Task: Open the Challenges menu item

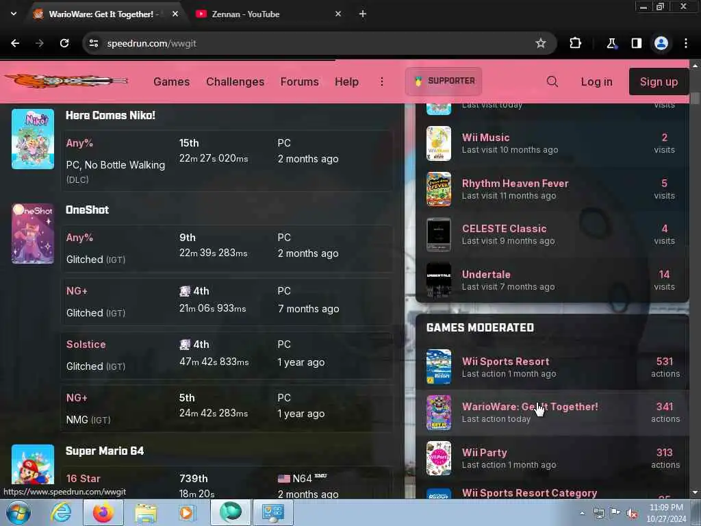Action: point(235,82)
